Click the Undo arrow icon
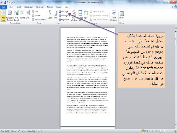The image size is (177, 133). click(x=7, y=2)
